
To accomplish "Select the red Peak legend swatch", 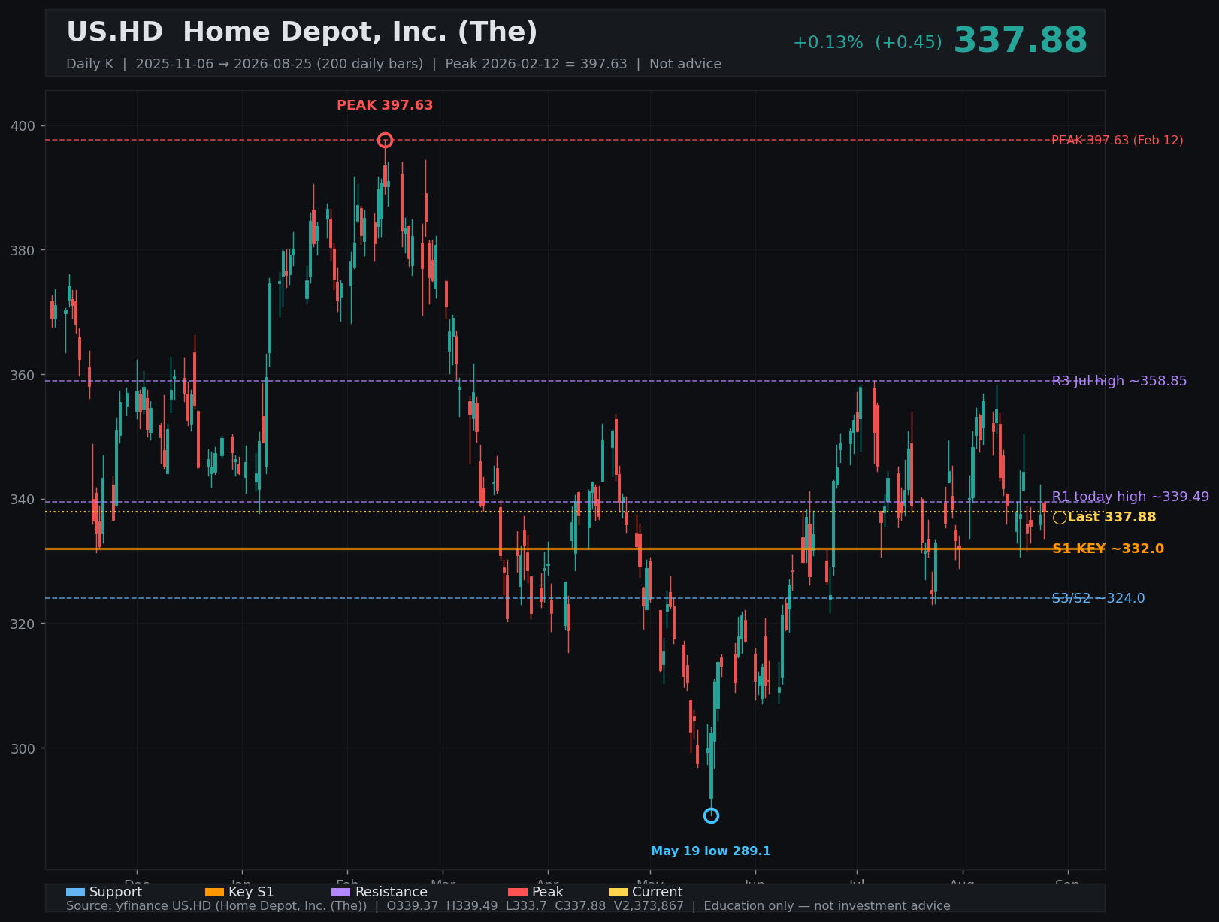I will click(518, 892).
